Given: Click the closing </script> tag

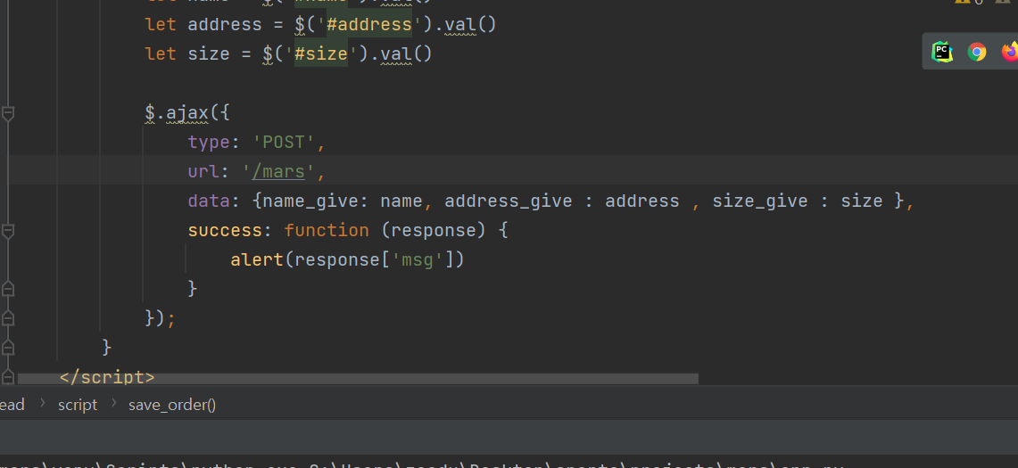Looking at the screenshot, I should (107, 377).
